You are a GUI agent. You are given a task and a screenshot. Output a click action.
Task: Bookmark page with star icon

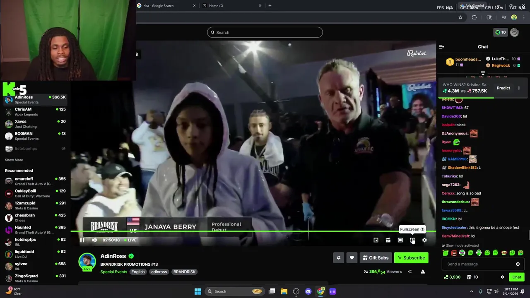click(460, 17)
